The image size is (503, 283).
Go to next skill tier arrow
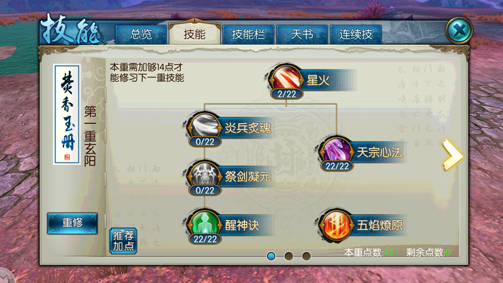(x=452, y=155)
